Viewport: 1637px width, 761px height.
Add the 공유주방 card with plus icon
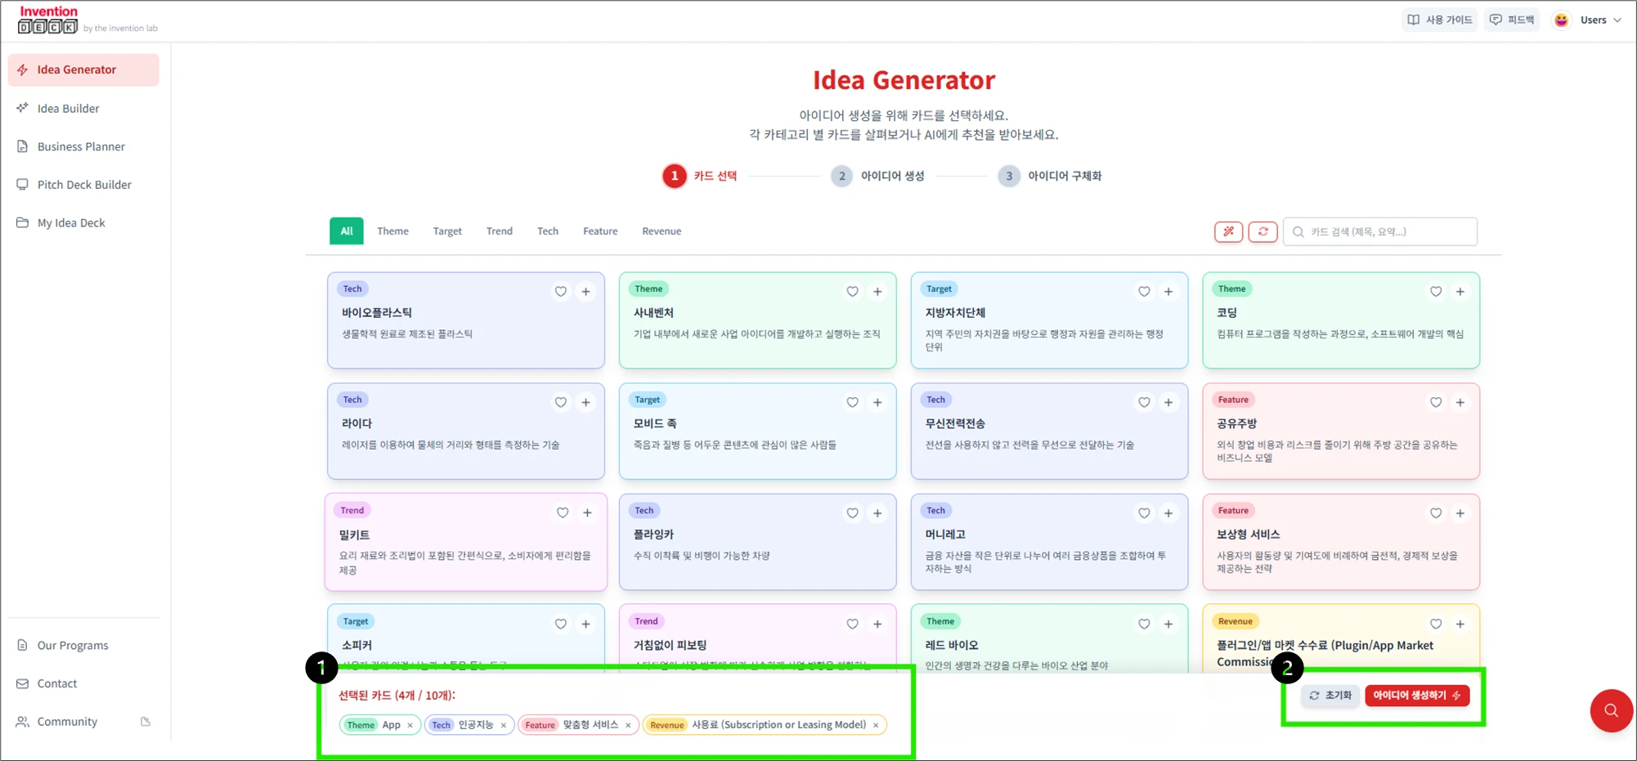[1460, 402]
